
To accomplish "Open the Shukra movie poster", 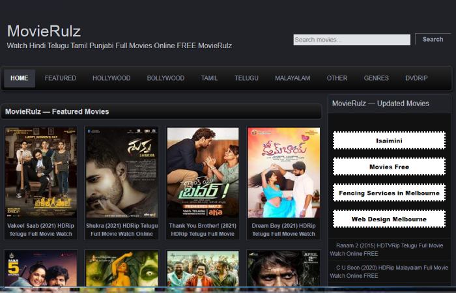I will pos(122,173).
